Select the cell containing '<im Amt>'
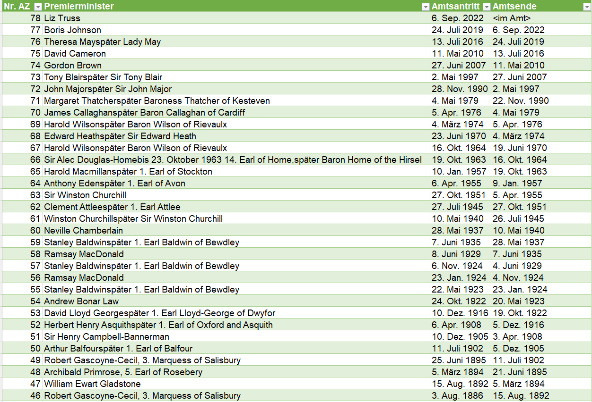The width and height of the screenshot is (592, 402). point(512,18)
